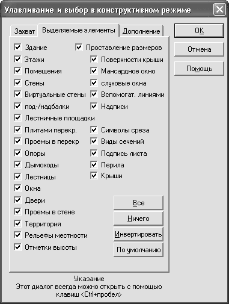The width and height of the screenshot is (229, 304).
Task: Toggle the Перила checkbox
Action: [x=94, y=165]
